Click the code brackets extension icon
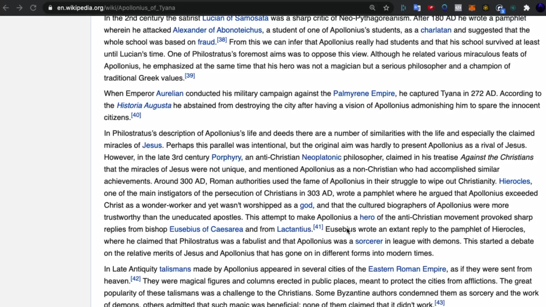546x307 pixels. pyautogui.click(x=458, y=8)
